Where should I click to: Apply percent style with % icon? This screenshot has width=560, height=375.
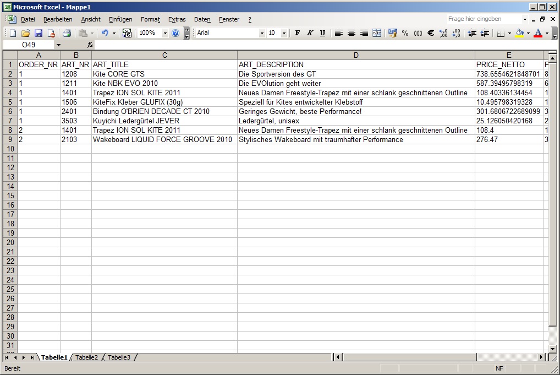click(x=405, y=33)
